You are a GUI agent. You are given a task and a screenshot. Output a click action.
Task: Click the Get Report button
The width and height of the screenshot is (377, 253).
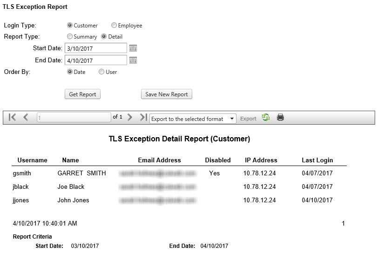point(82,94)
